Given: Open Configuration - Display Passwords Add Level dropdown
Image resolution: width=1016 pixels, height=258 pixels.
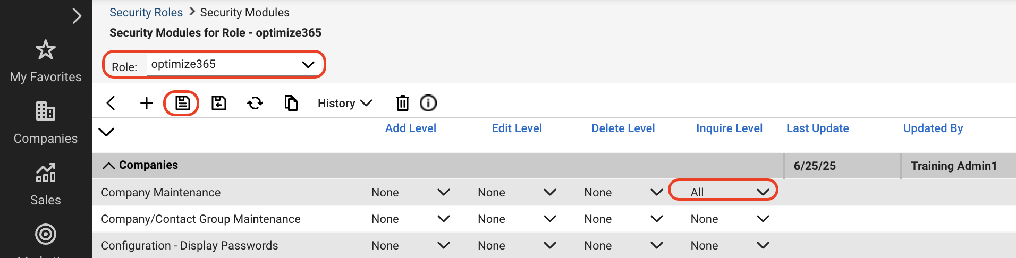Looking at the screenshot, I should [410, 245].
